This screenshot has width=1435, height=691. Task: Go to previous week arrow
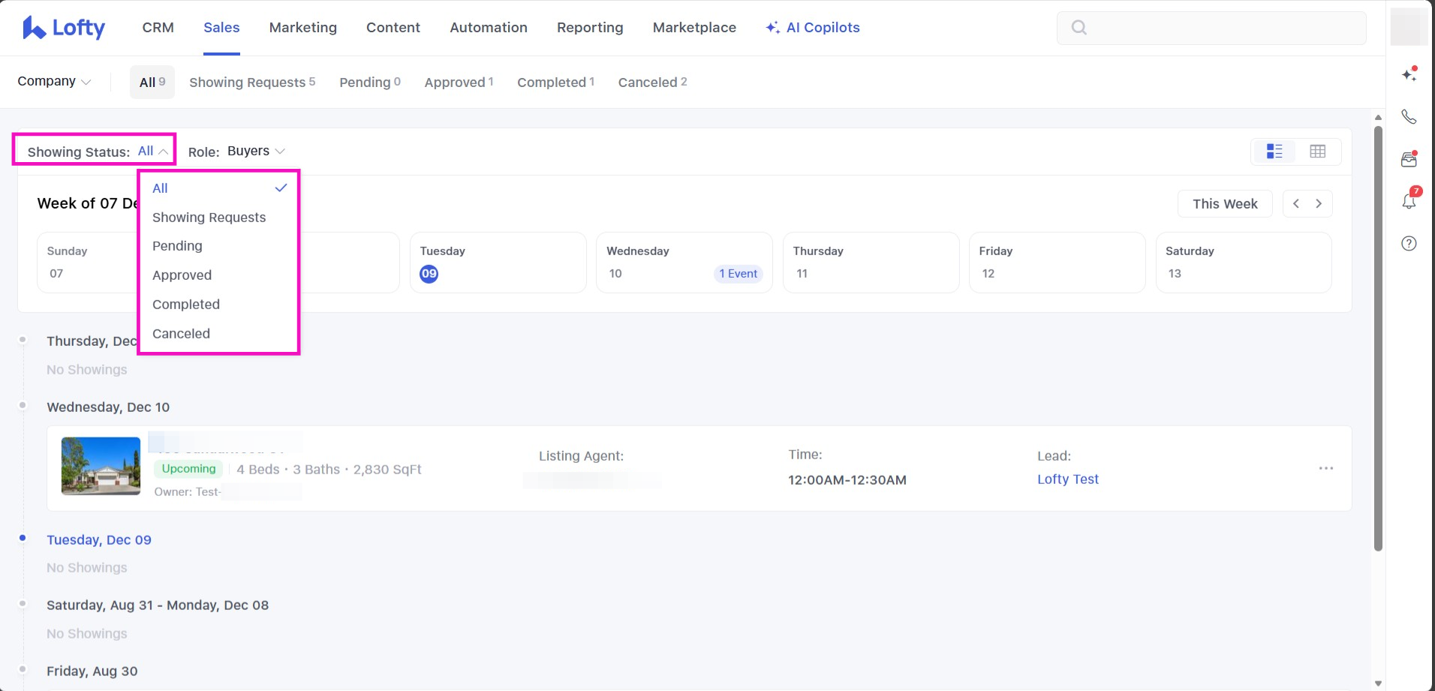coord(1296,203)
